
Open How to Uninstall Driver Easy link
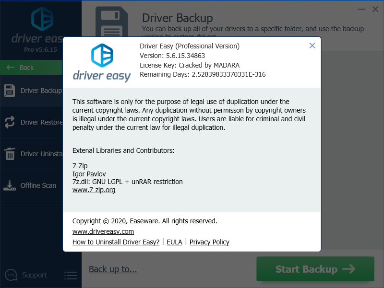pos(116,242)
